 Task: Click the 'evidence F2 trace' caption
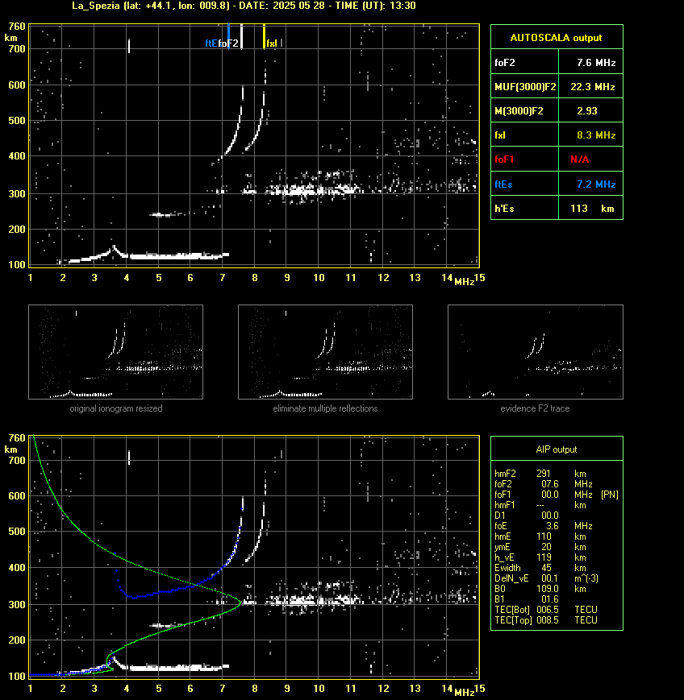[535, 408]
